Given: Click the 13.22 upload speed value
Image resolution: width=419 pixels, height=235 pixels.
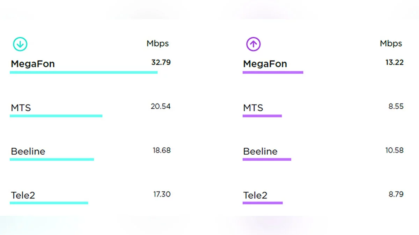Looking at the screenshot, I should (x=395, y=63).
